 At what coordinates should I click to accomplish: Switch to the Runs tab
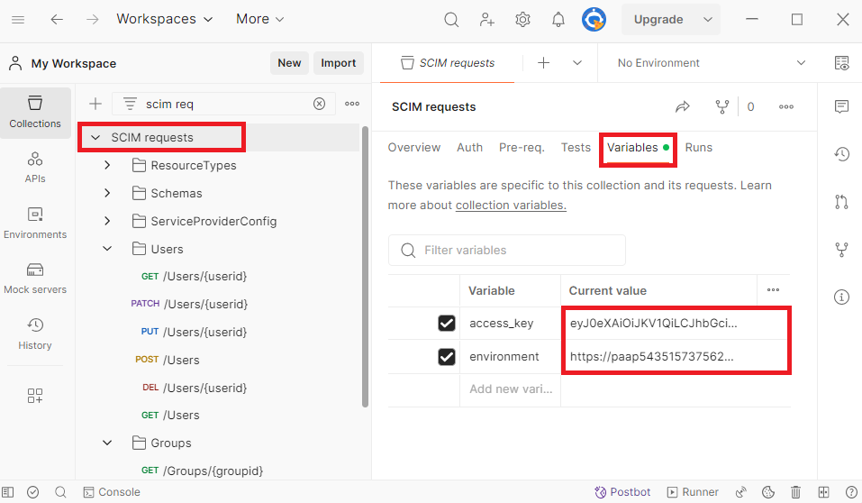(699, 148)
